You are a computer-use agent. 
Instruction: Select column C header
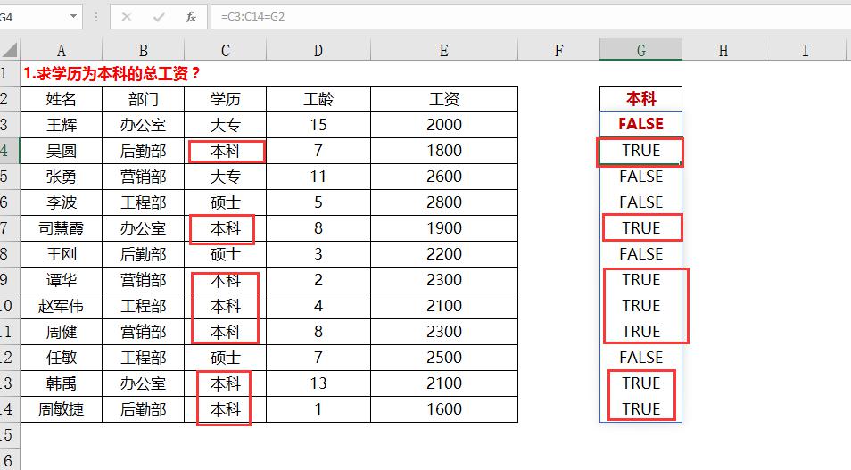click(x=225, y=51)
